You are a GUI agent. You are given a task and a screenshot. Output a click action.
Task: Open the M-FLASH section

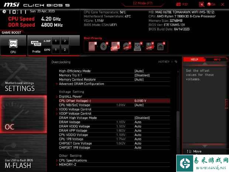coord(23,153)
